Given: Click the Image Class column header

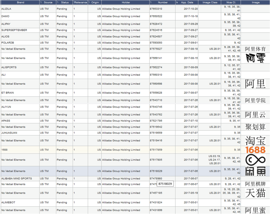Looking at the screenshot, I should click(x=210, y=2).
